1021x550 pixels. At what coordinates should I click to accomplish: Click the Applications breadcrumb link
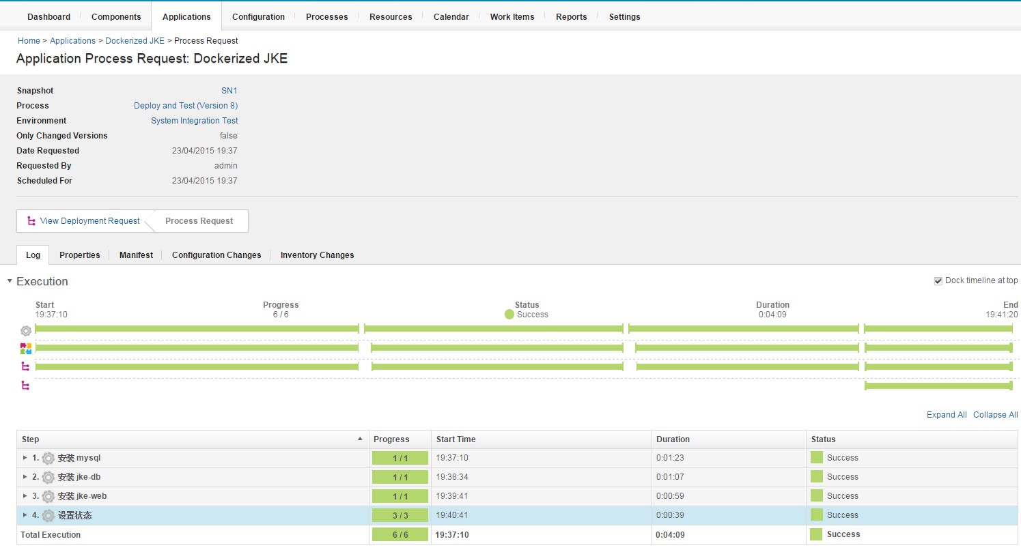pos(73,41)
